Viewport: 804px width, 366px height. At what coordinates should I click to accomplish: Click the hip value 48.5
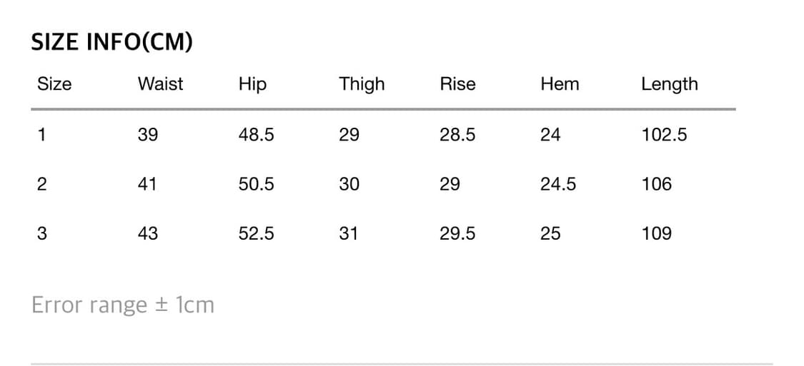coord(256,135)
